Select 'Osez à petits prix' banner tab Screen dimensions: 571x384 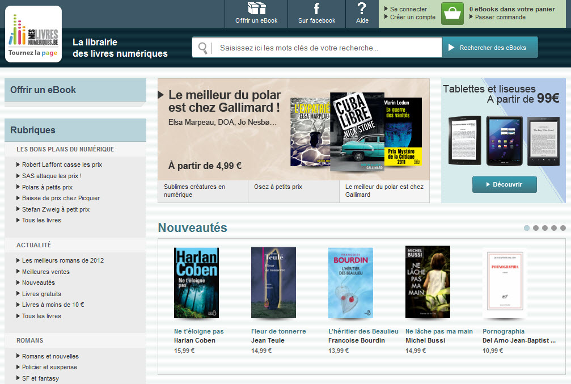click(294, 191)
